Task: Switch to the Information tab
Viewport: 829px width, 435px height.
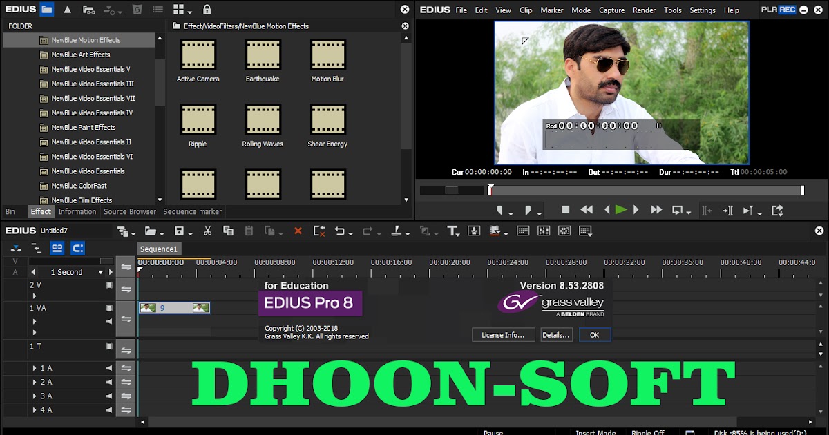Action: point(77,211)
